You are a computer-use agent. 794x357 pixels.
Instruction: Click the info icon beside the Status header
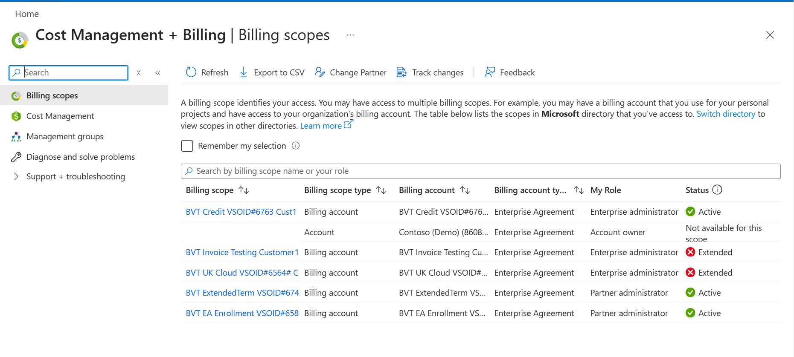pyautogui.click(x=718, y=190)
